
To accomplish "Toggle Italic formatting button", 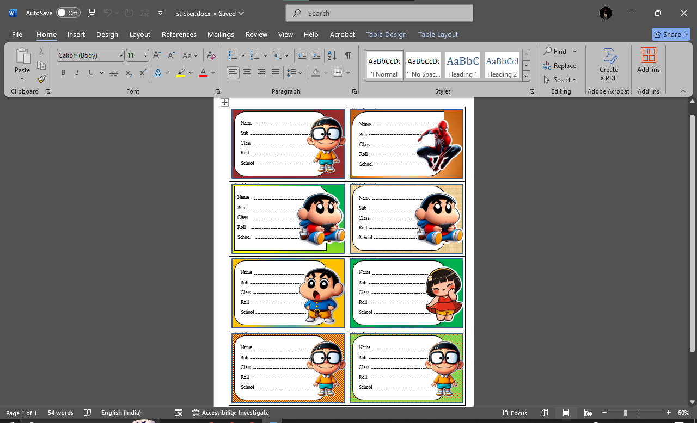I will click(x=77, y=73).
